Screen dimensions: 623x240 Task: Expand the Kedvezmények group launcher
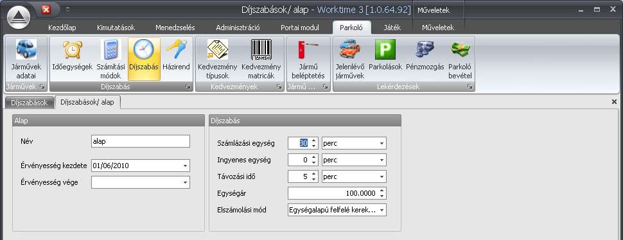click(279, 87)
